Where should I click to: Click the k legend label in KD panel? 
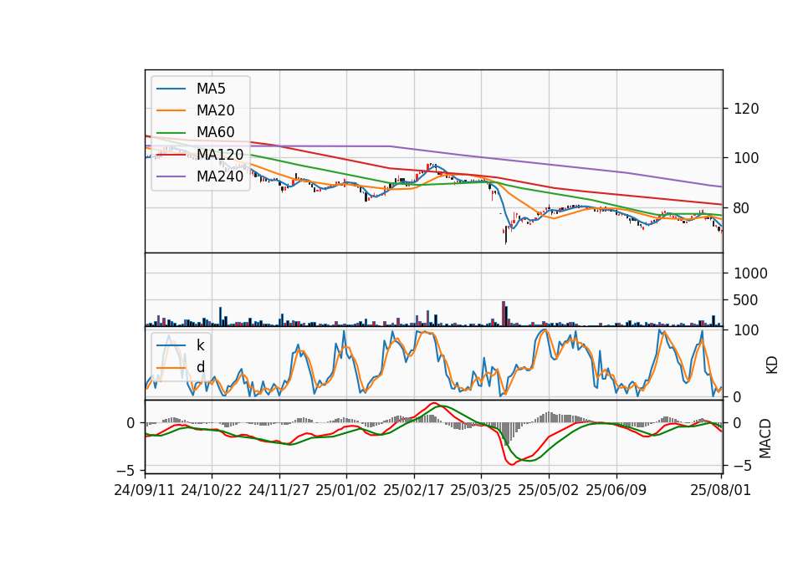200,345
